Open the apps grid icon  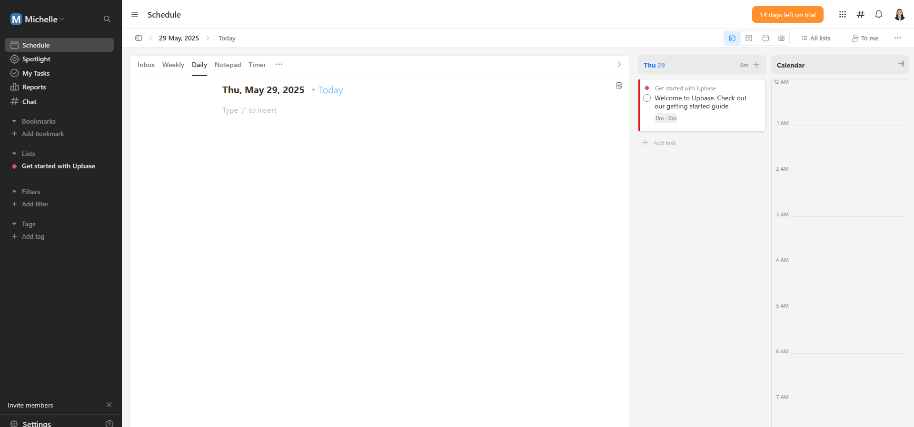pyautogui.click(x=843, y=15)
